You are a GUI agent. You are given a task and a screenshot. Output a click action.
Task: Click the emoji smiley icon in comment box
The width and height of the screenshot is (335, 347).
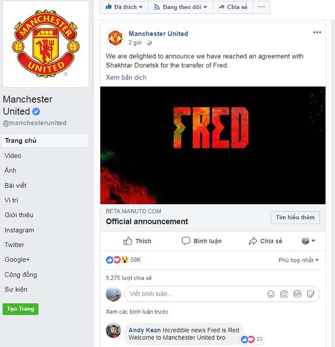tap(271, 294)
